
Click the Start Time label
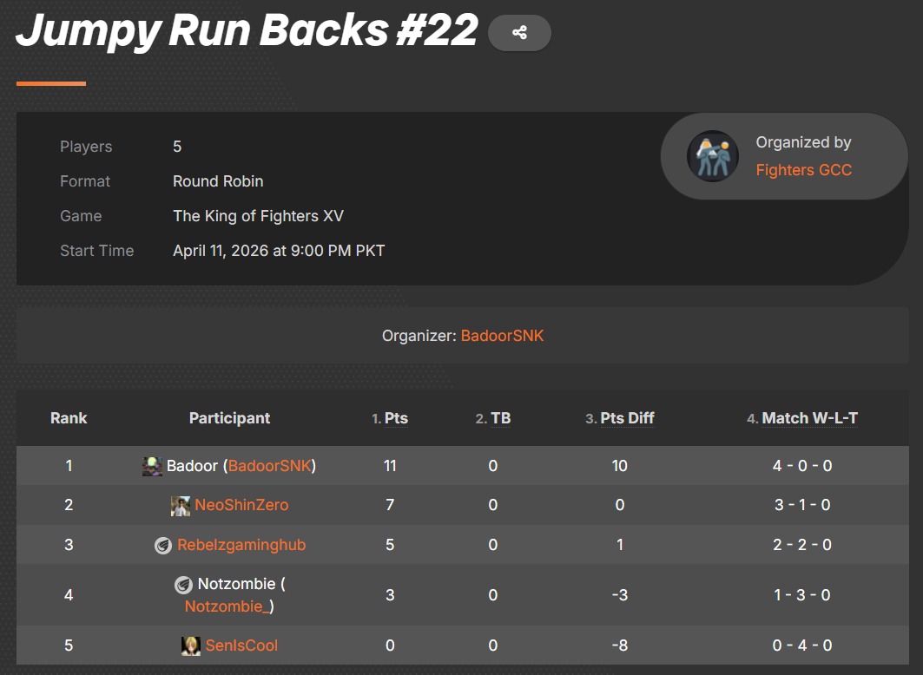pos(96,251)
